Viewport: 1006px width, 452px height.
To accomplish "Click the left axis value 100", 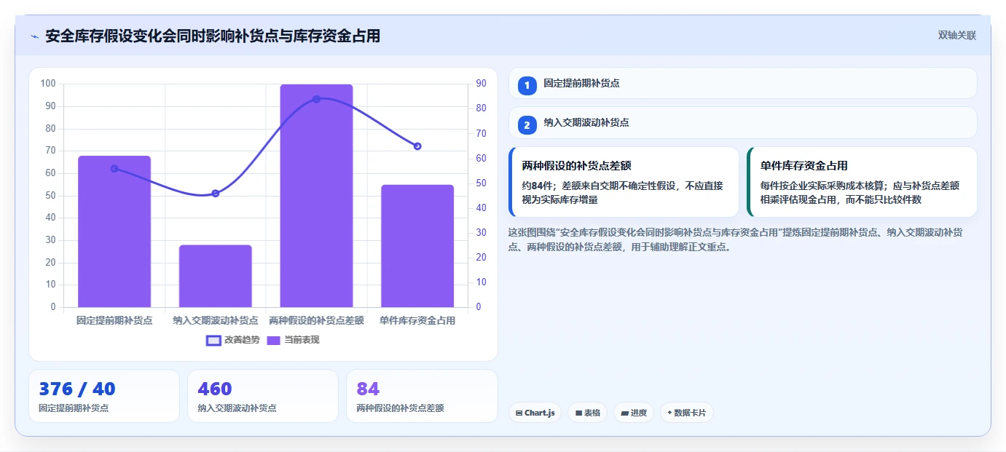I will point(48,84).
